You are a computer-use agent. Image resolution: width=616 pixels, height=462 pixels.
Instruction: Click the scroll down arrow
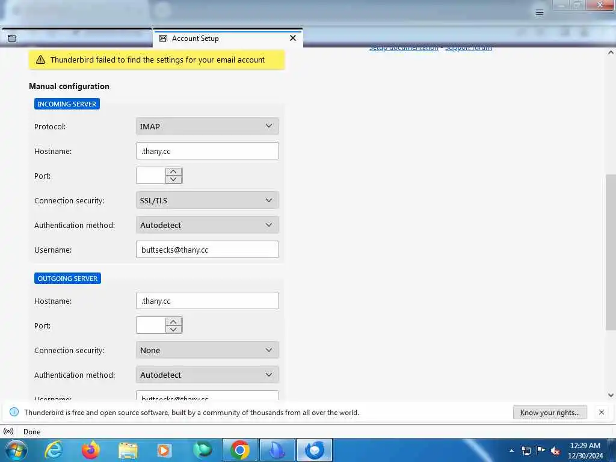pos(611,395)
